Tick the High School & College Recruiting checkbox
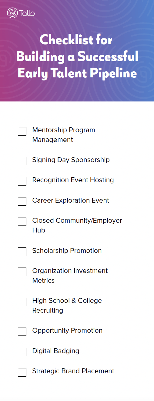This screenshot has width=154, height=401. click(x=22, y=302)
